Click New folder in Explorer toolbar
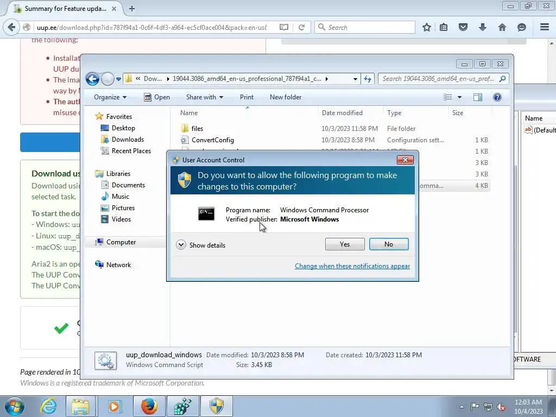This screenshot has width=556, height=417. pos(286,97)
